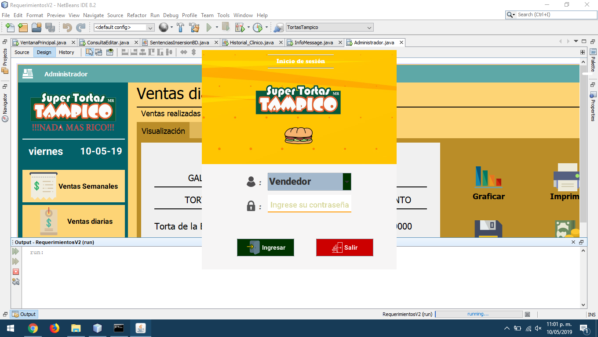Run project with green play arrow

click(209, 27)
